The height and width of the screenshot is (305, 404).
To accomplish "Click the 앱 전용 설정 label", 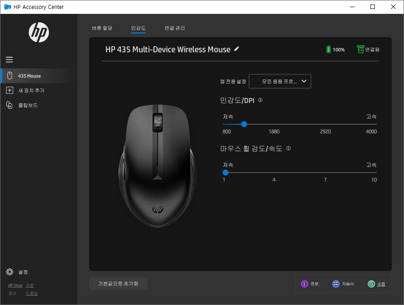I will pyautogui.click(x=233, y=81).
